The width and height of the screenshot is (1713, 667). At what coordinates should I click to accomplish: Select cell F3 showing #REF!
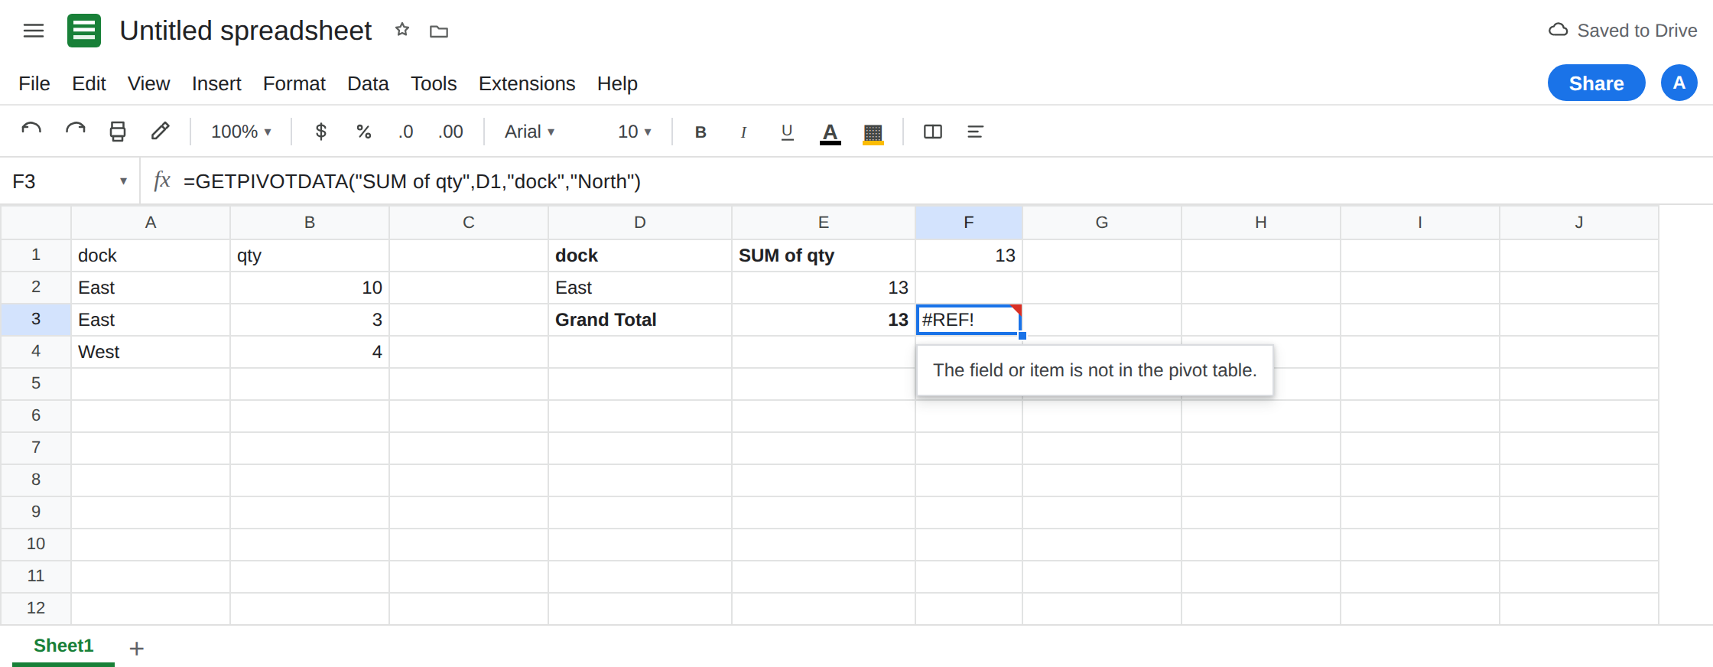tap(969, 320)
